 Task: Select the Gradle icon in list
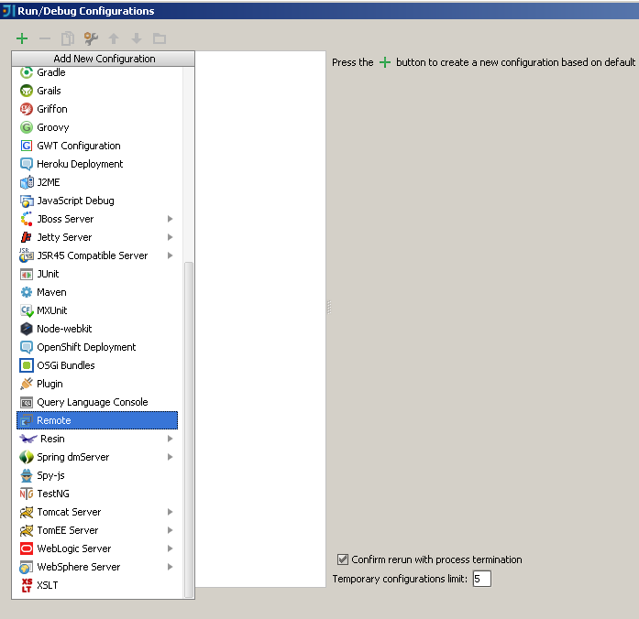tap(27, 72)
